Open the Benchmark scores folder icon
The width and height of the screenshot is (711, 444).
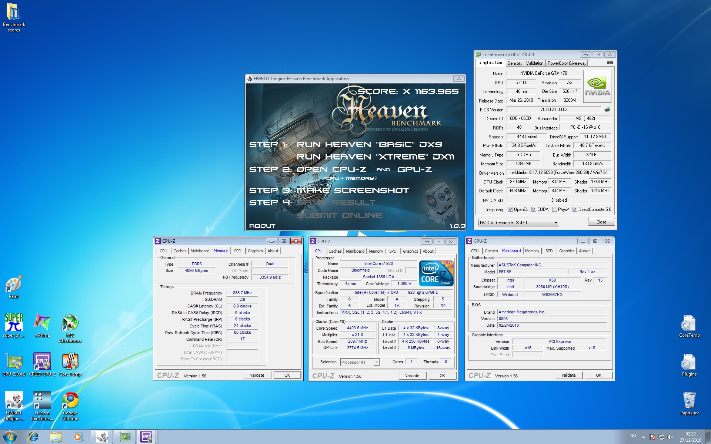coord(14,17)
